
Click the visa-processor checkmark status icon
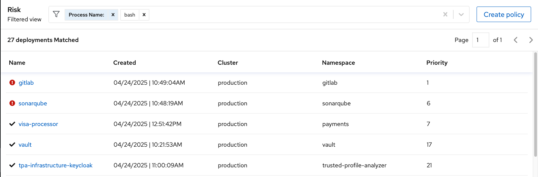click(12, 124)
